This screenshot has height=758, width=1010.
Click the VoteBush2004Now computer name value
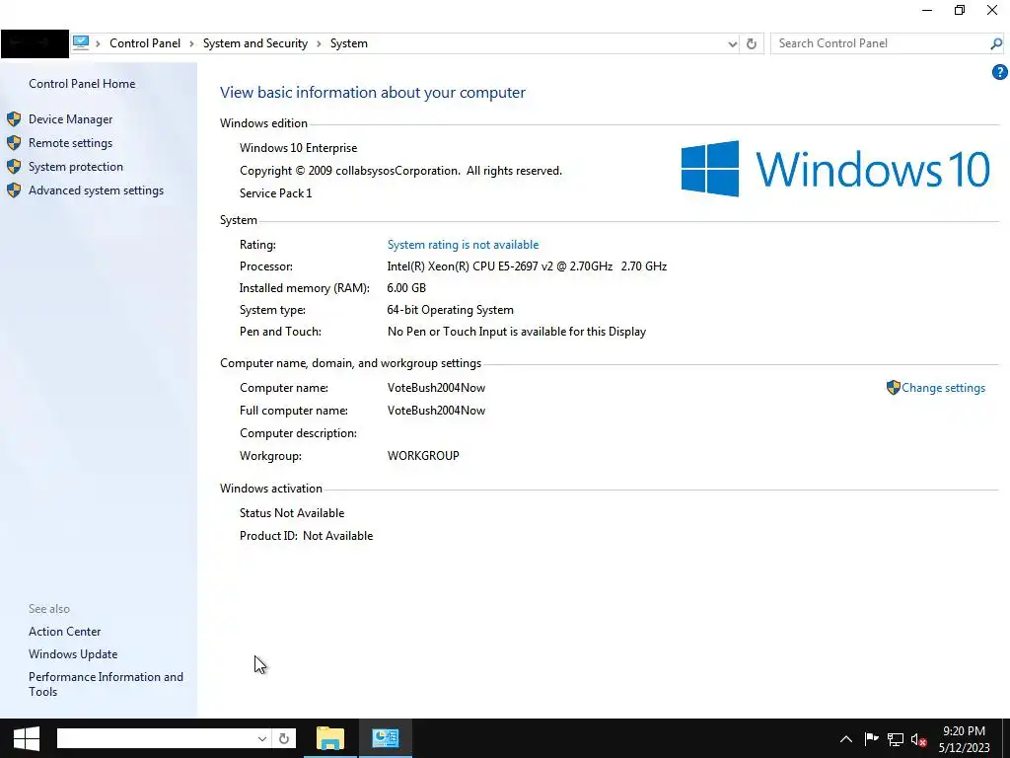(436, 388)
